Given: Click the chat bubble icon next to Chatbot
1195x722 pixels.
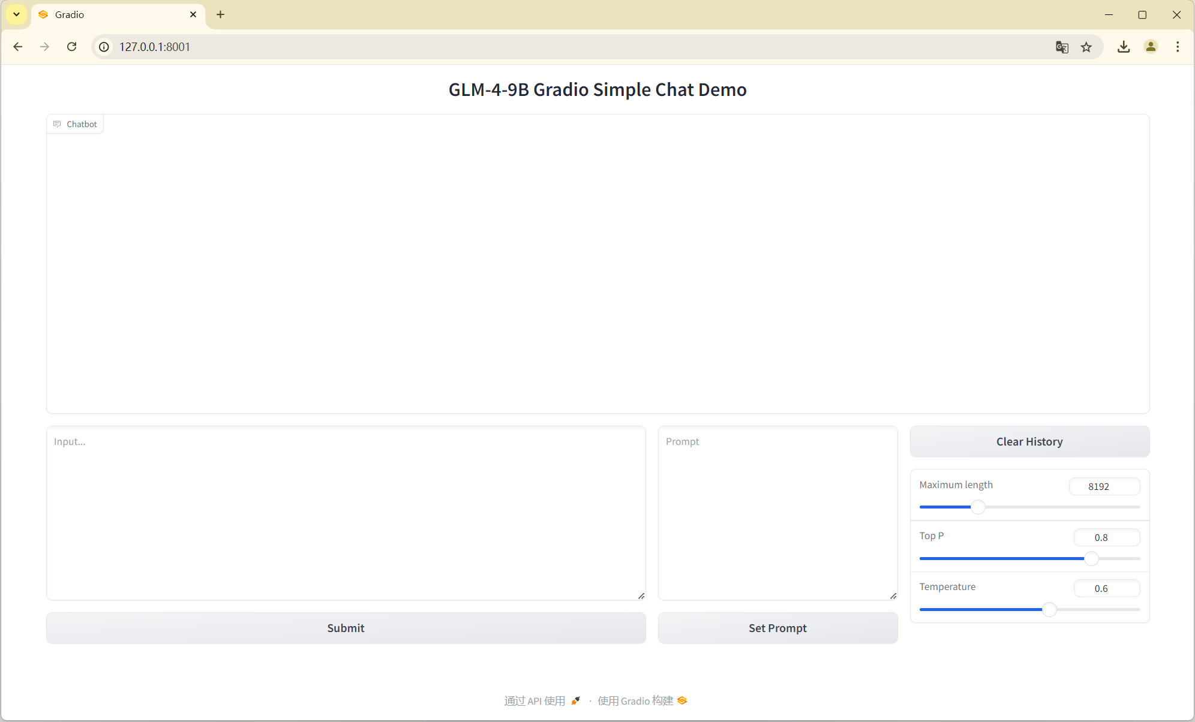Looking at the screenshot, I should tap(58, 124).
